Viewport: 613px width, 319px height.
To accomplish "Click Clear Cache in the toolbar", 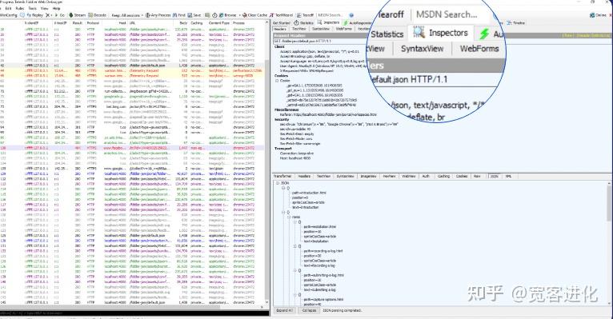I will (x=254, y=15).
